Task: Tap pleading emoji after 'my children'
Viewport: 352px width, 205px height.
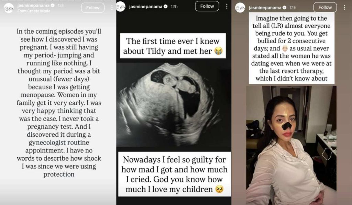Action: (x=219, y=189)
